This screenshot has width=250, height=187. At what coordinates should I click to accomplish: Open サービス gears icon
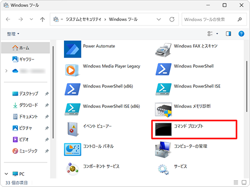pos(163,169)
